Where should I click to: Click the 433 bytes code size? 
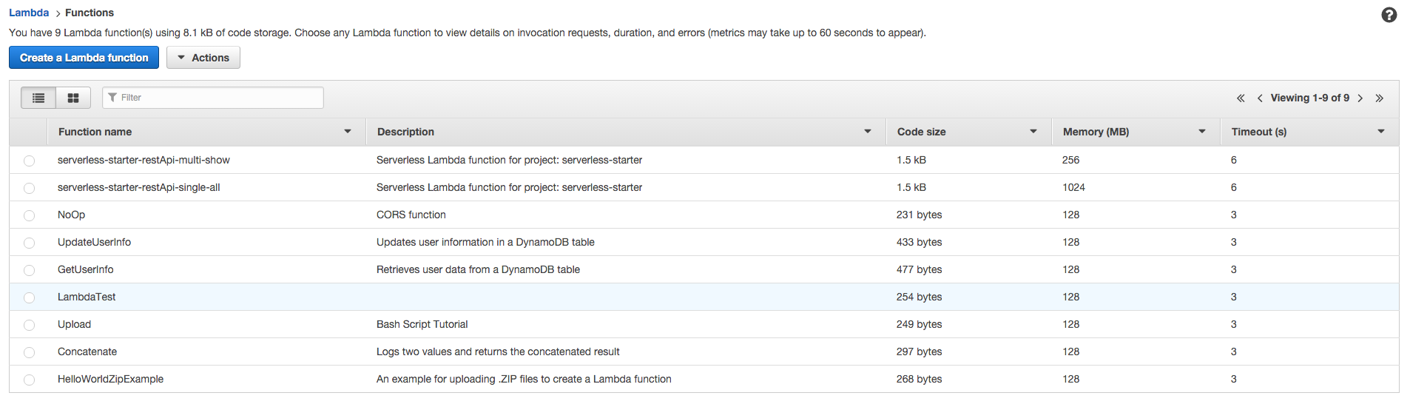919,242
